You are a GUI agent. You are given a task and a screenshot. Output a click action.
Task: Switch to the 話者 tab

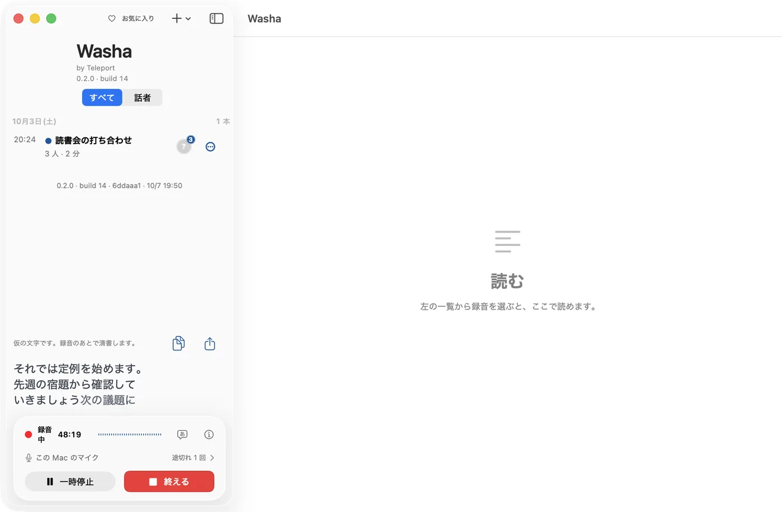tap(142, 97)
